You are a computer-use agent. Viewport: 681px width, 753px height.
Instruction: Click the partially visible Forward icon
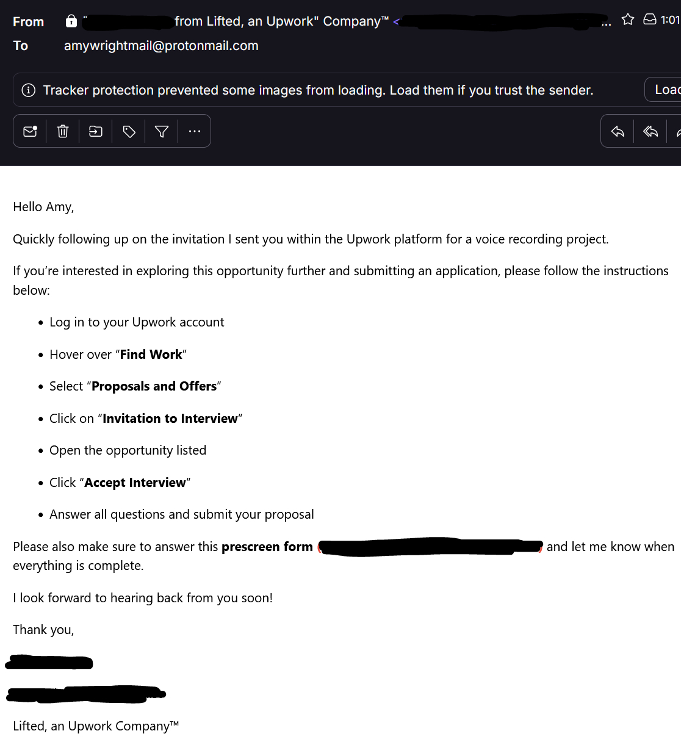point(677,131)
